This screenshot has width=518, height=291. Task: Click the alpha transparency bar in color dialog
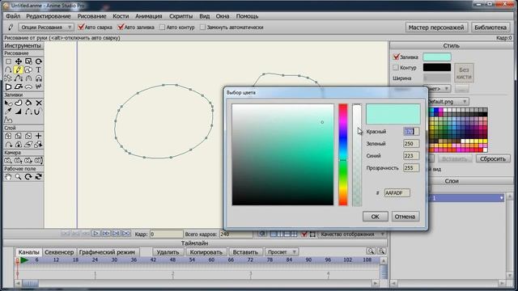[x=357, y=154]
